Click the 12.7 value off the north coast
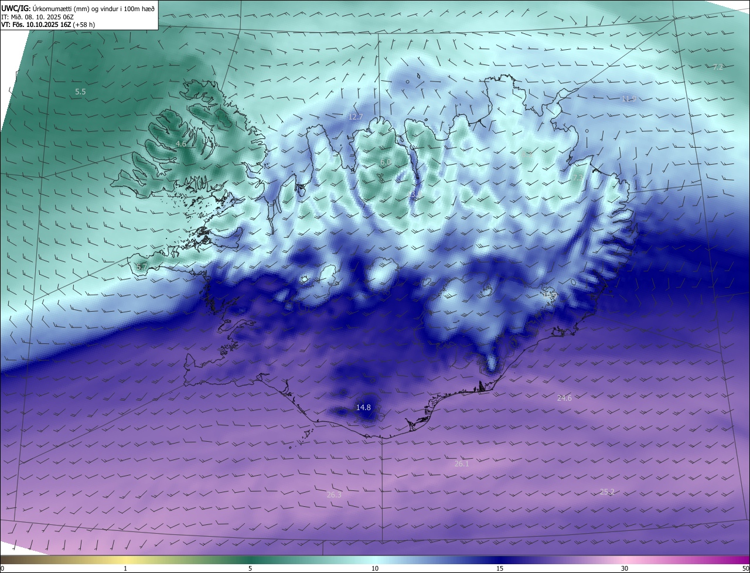 356,117
